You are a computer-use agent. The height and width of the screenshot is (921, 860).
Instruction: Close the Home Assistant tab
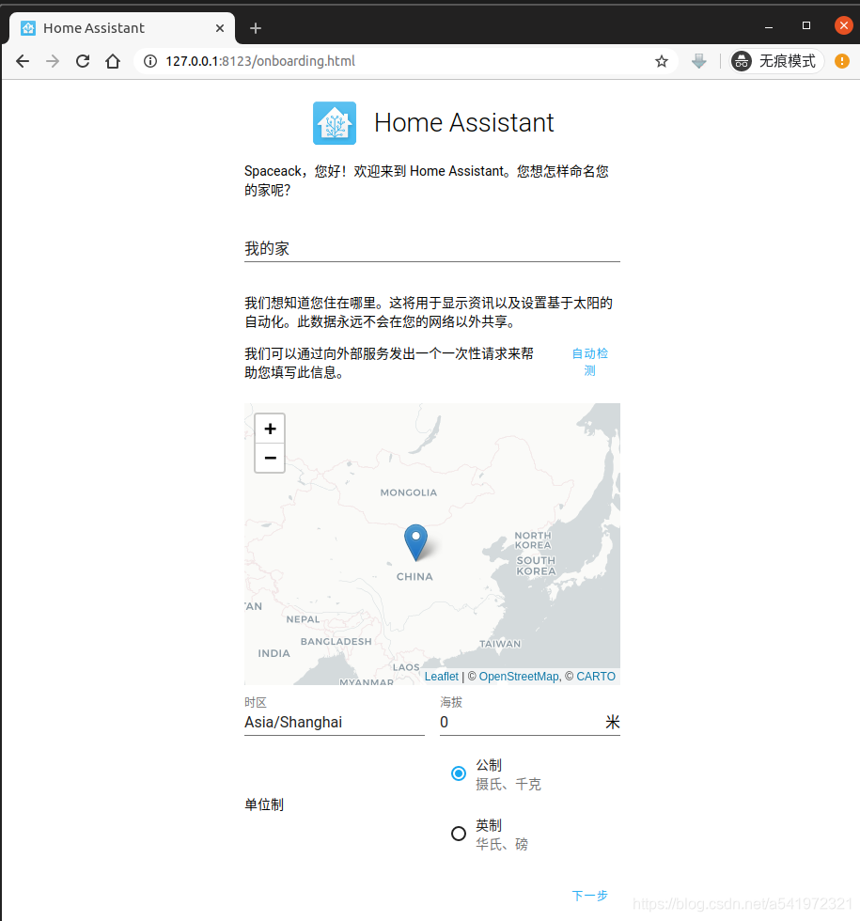pos(220,28)
